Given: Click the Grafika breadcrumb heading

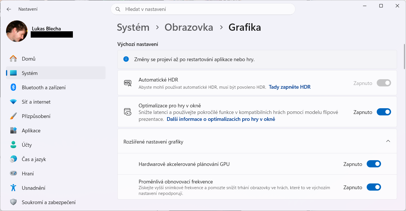Looking at the screenshot, I should [x=245, y=27].
